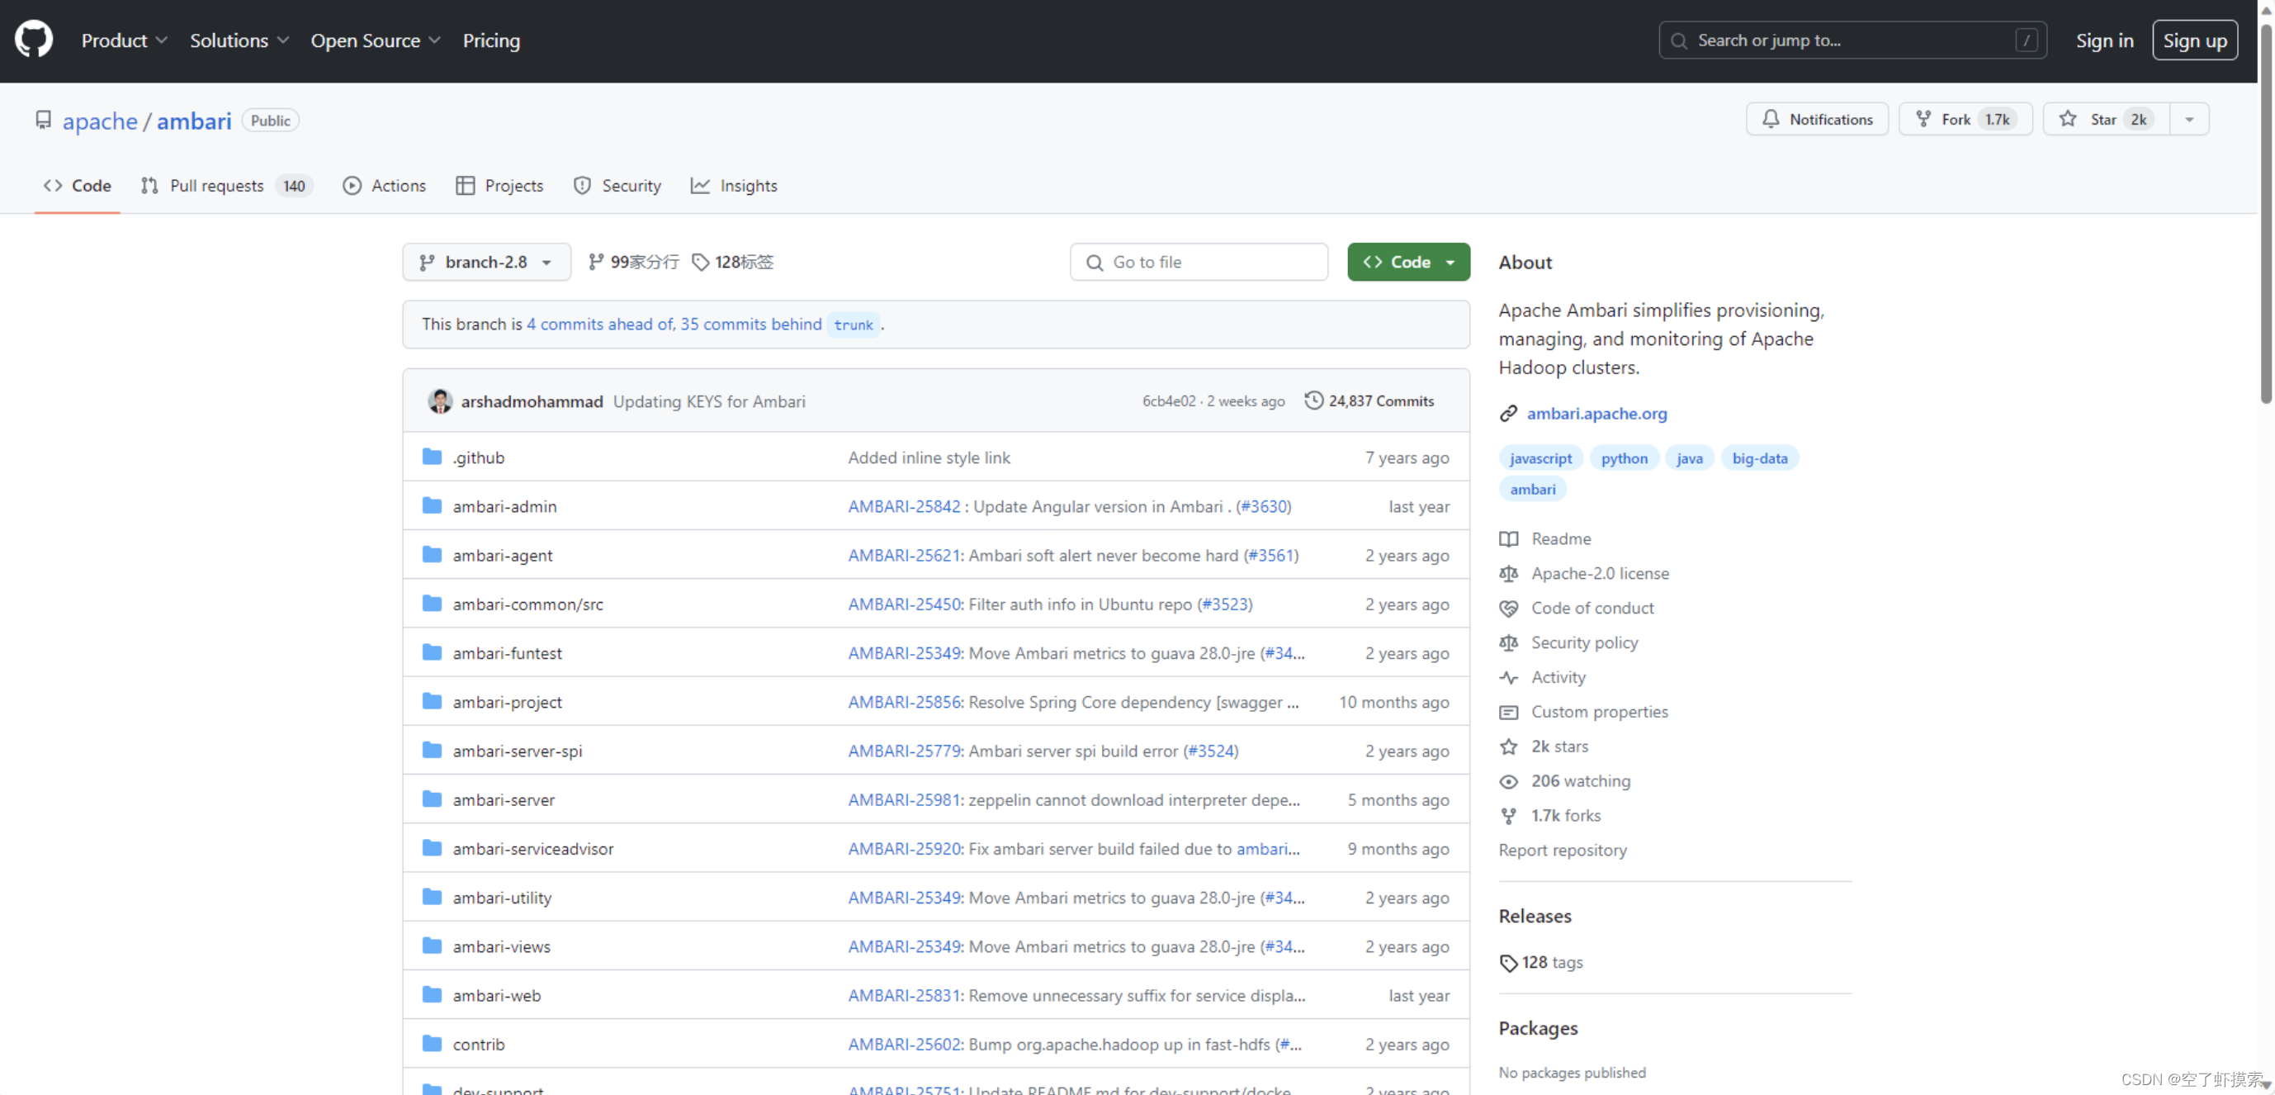Open the Solutions menu

(x=239, y=40)
